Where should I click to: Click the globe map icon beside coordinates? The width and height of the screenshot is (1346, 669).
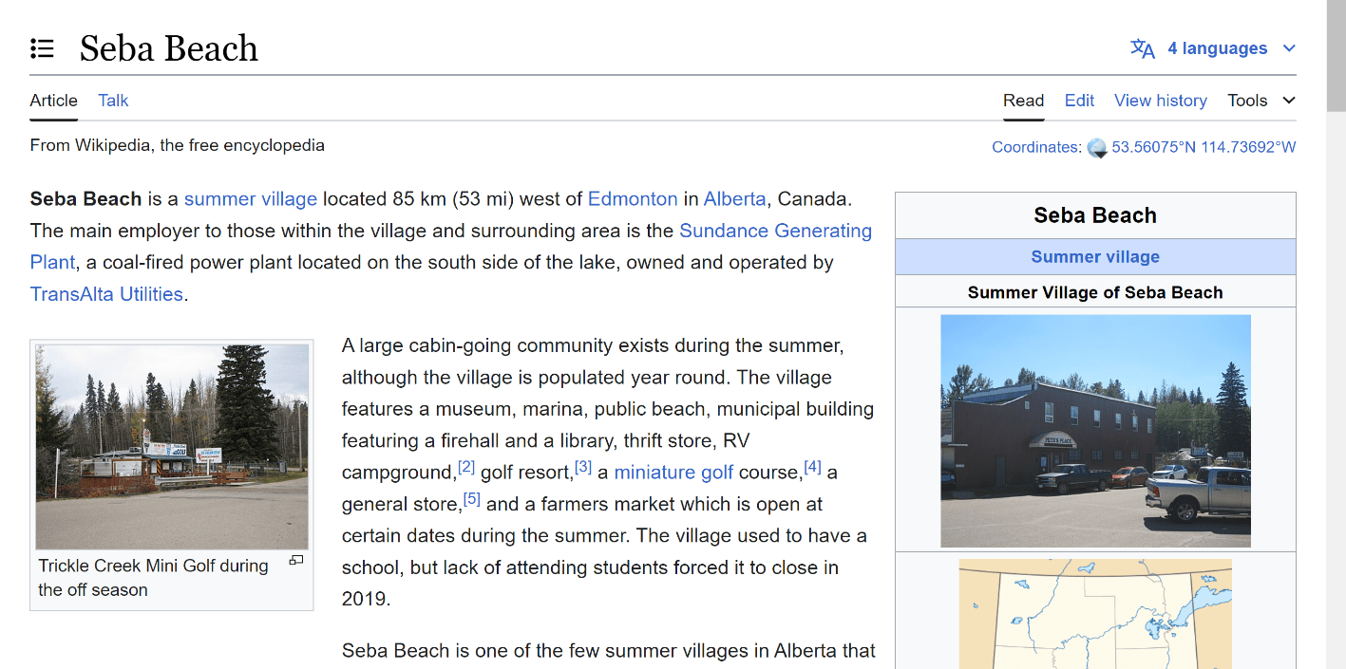pos(1097,147)
